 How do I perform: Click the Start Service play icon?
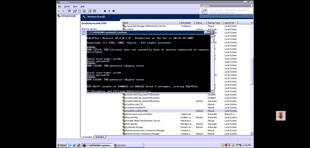coord(100,11)
